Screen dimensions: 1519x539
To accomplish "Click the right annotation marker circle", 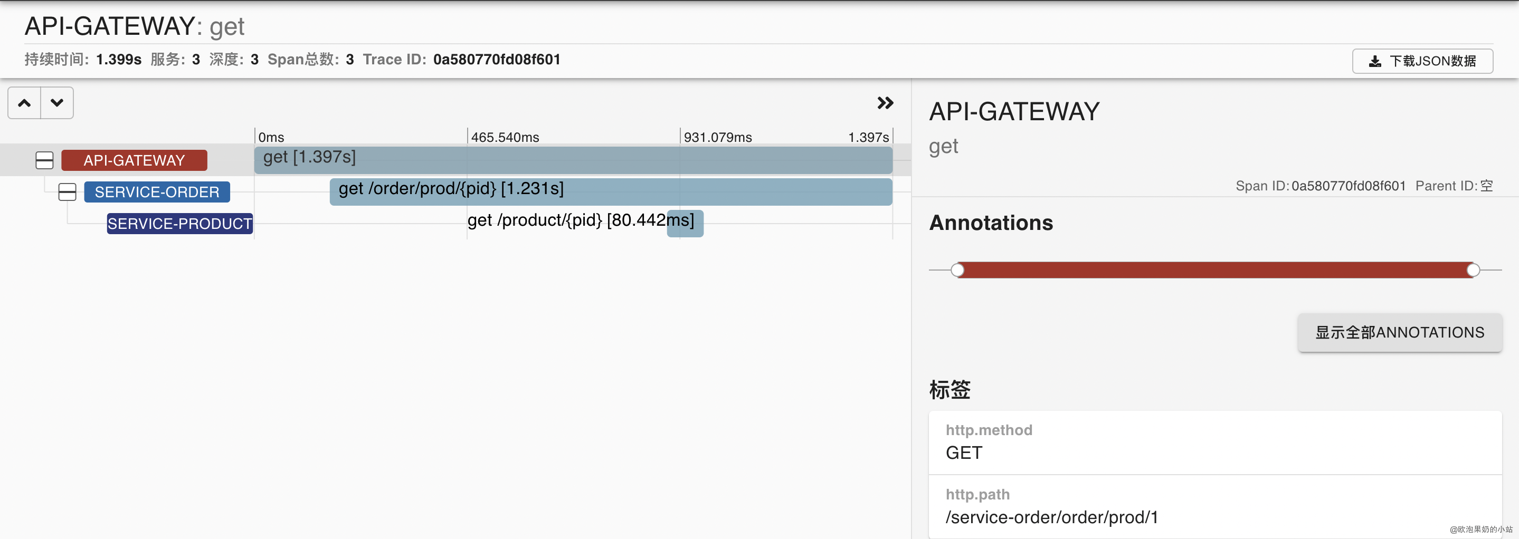I will 1473,270.
